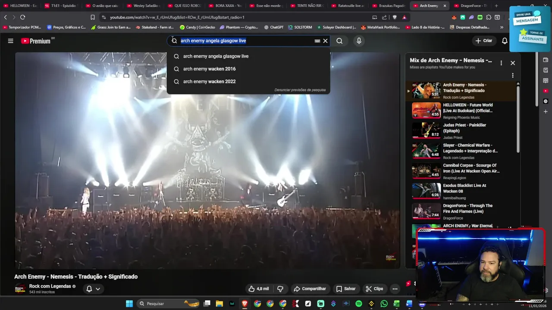Click 'Denunciar previsões de pesquisa' link
This screenshot has width=552, height=310.
click(300, 90)
